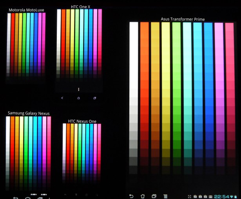Tap the HTC One X recent apps icon
241x199 pixels.
click(95, 98)
